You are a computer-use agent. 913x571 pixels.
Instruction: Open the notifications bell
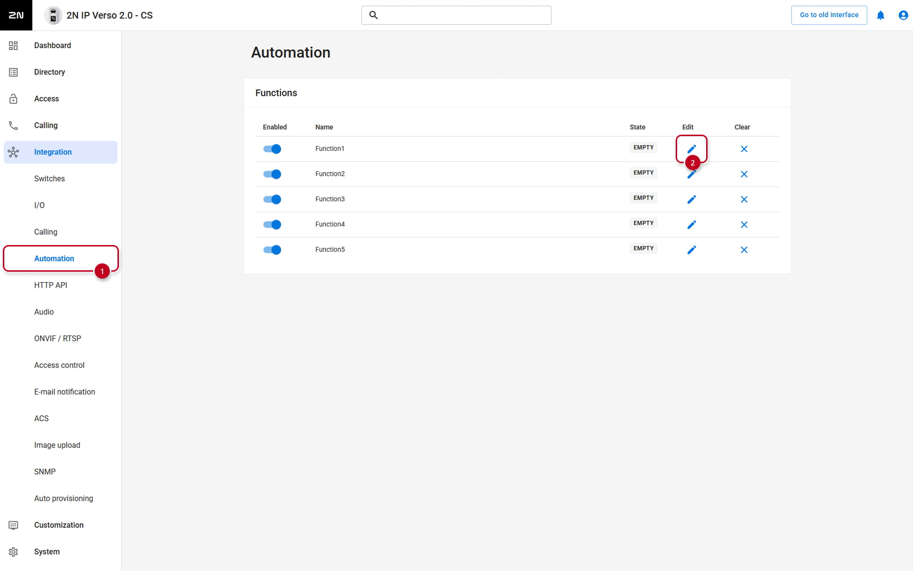pyautogui.click(x=881, y=15)
